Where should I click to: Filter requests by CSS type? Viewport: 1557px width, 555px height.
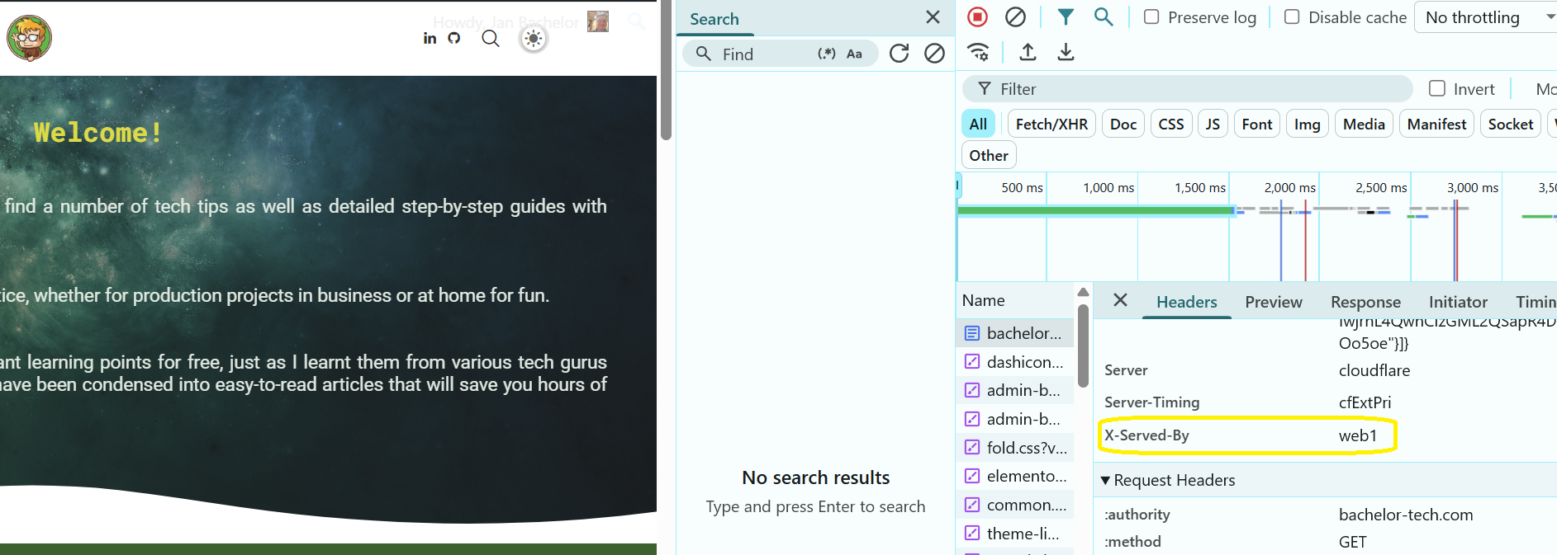[x=1170, y=124]
